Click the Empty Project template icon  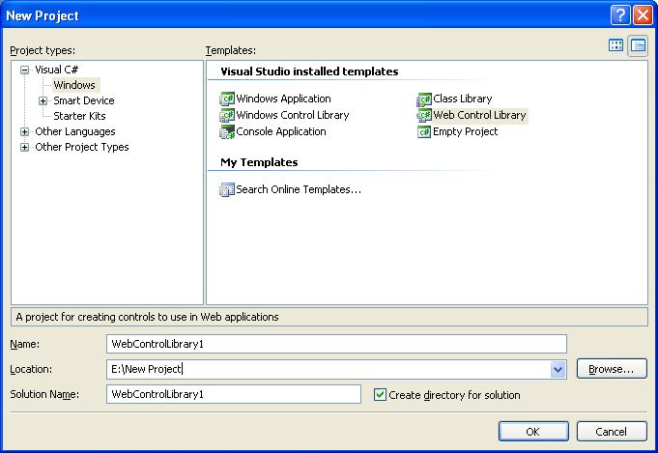pos(424,132)
